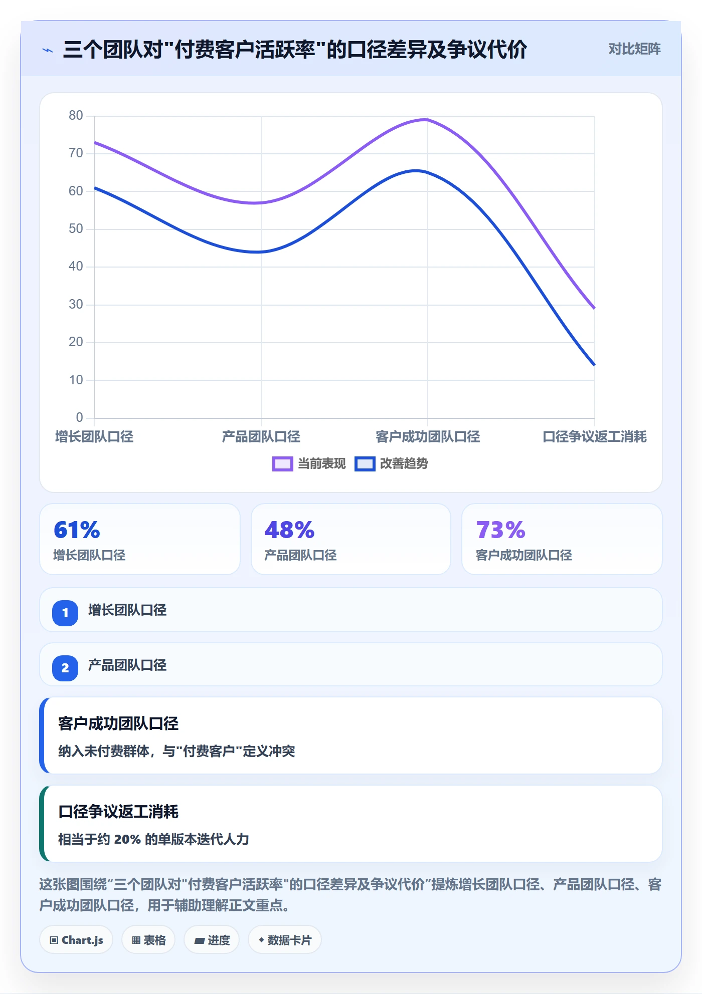Click the 口径争议返工消耗 card heading
The height and width of the screenshot is (994, 702).
118,812
